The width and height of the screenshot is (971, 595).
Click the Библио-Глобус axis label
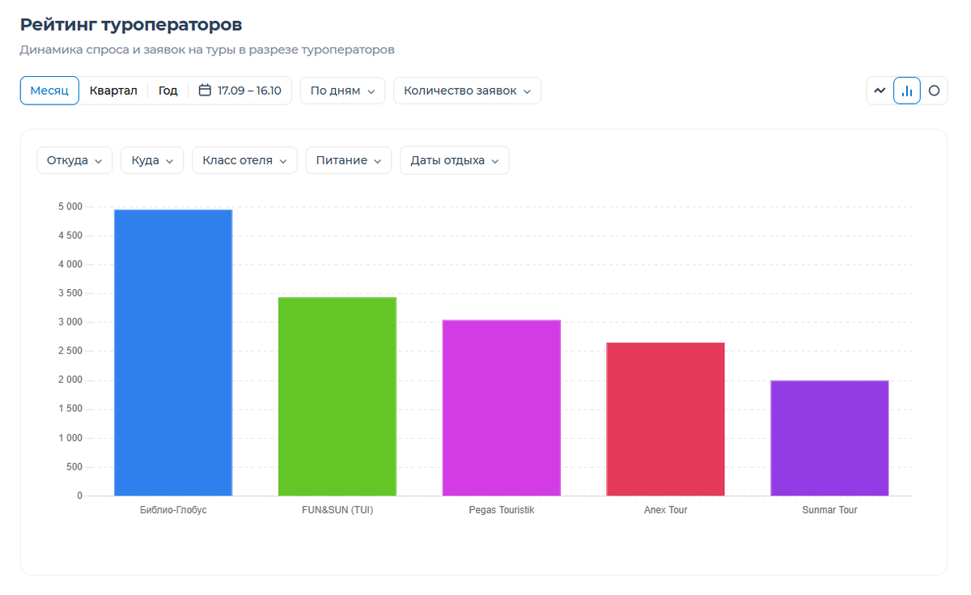(x=173, y=511)
